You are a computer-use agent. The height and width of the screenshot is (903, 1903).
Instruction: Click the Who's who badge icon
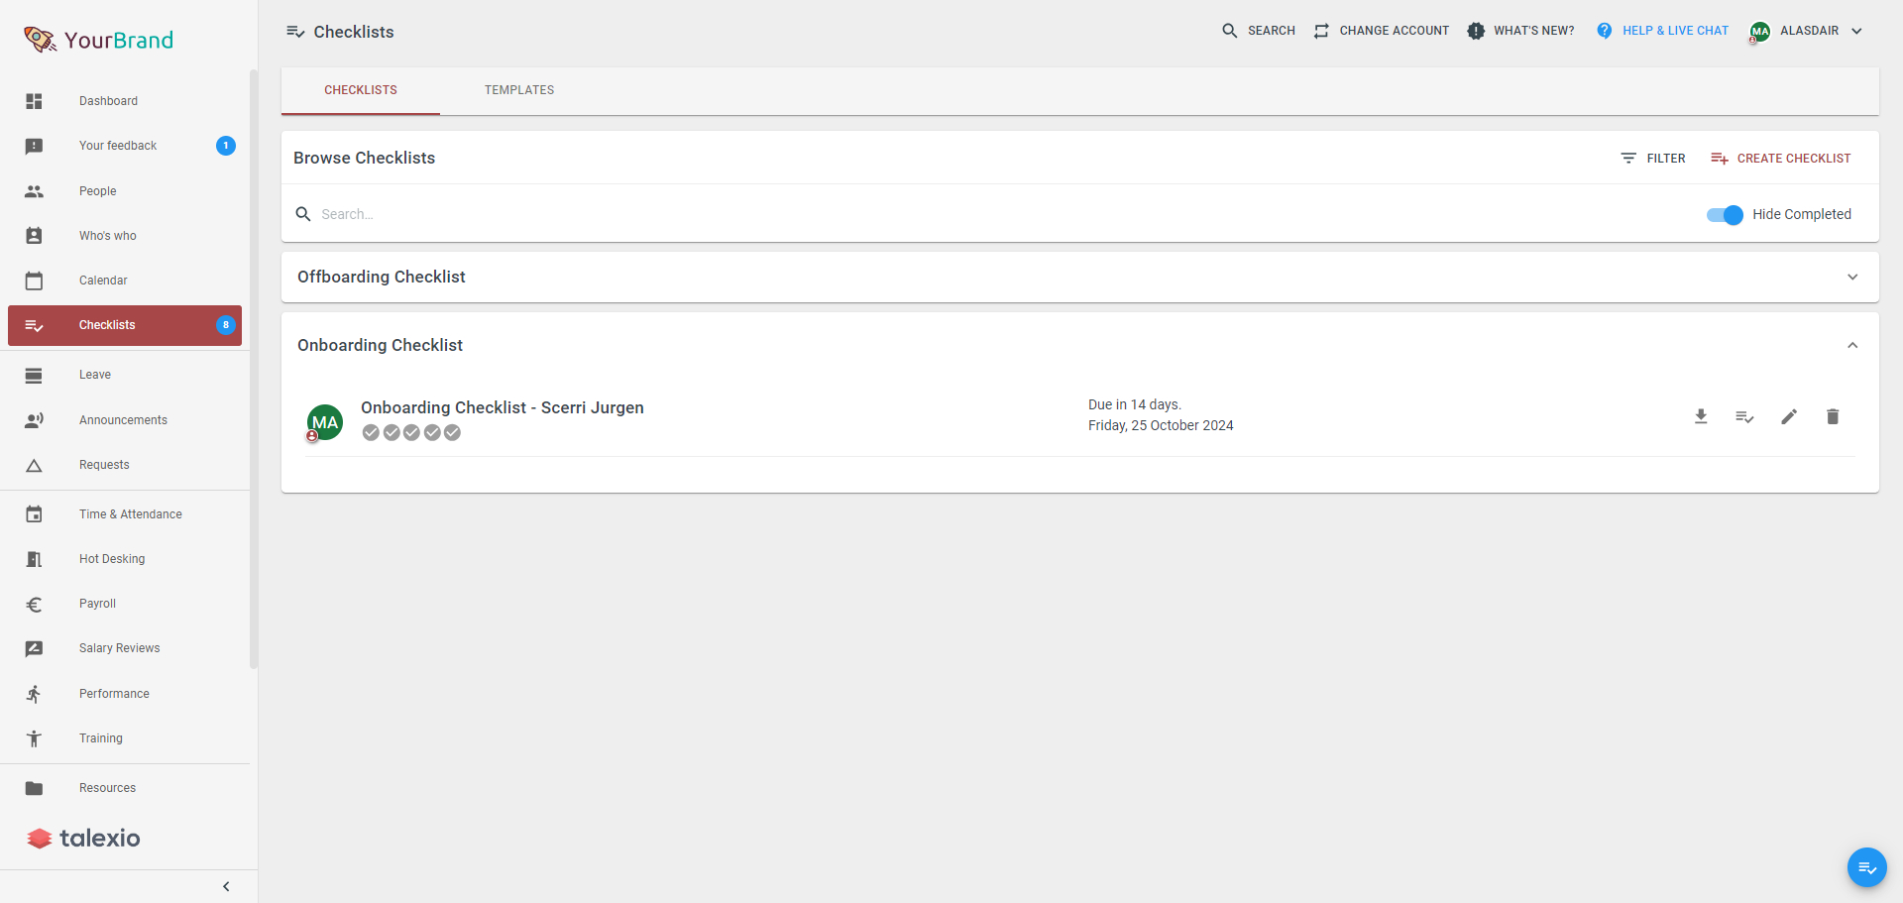click(x=34, y=236)
